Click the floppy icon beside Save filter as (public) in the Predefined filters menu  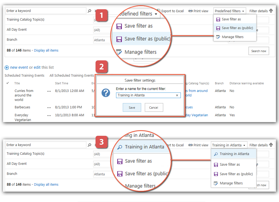(218, 28)
